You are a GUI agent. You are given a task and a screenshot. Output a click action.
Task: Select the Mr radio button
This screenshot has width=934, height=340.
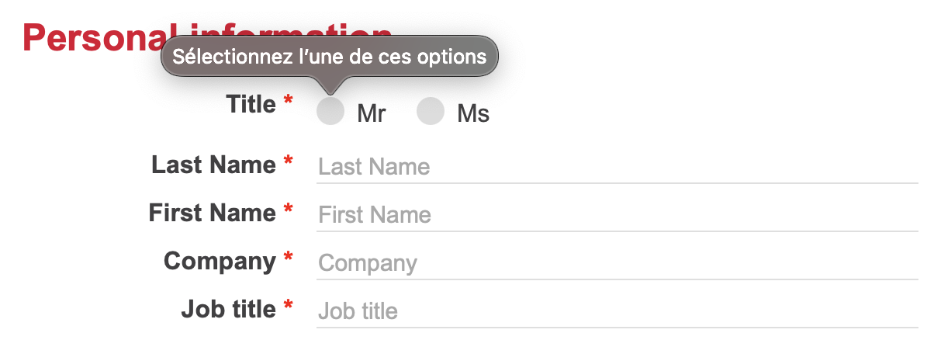(330, 112)
